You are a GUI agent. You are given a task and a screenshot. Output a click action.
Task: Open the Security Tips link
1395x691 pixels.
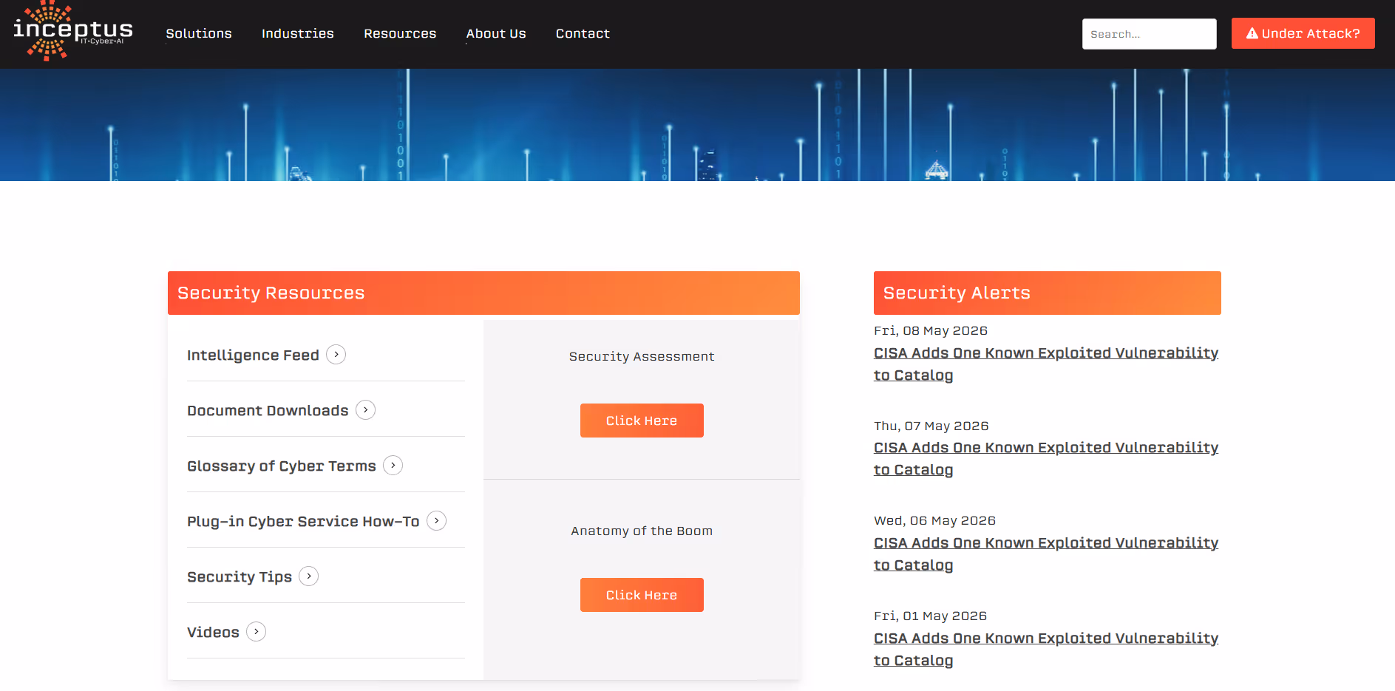pyautogui.click(x=240, y=577)
